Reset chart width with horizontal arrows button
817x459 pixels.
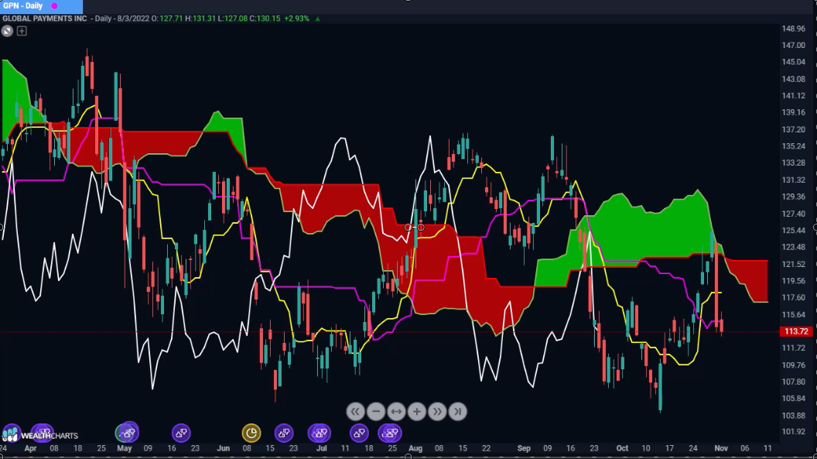(x=396, y=412)
